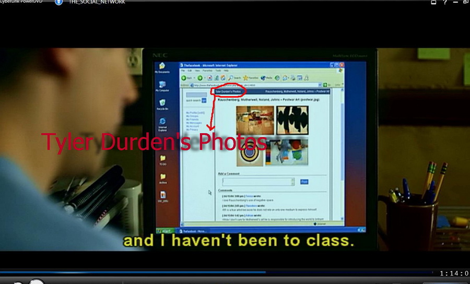470x284 pixels.
Task: Click the blue Post comment button
Action: [x=304, y=182]
